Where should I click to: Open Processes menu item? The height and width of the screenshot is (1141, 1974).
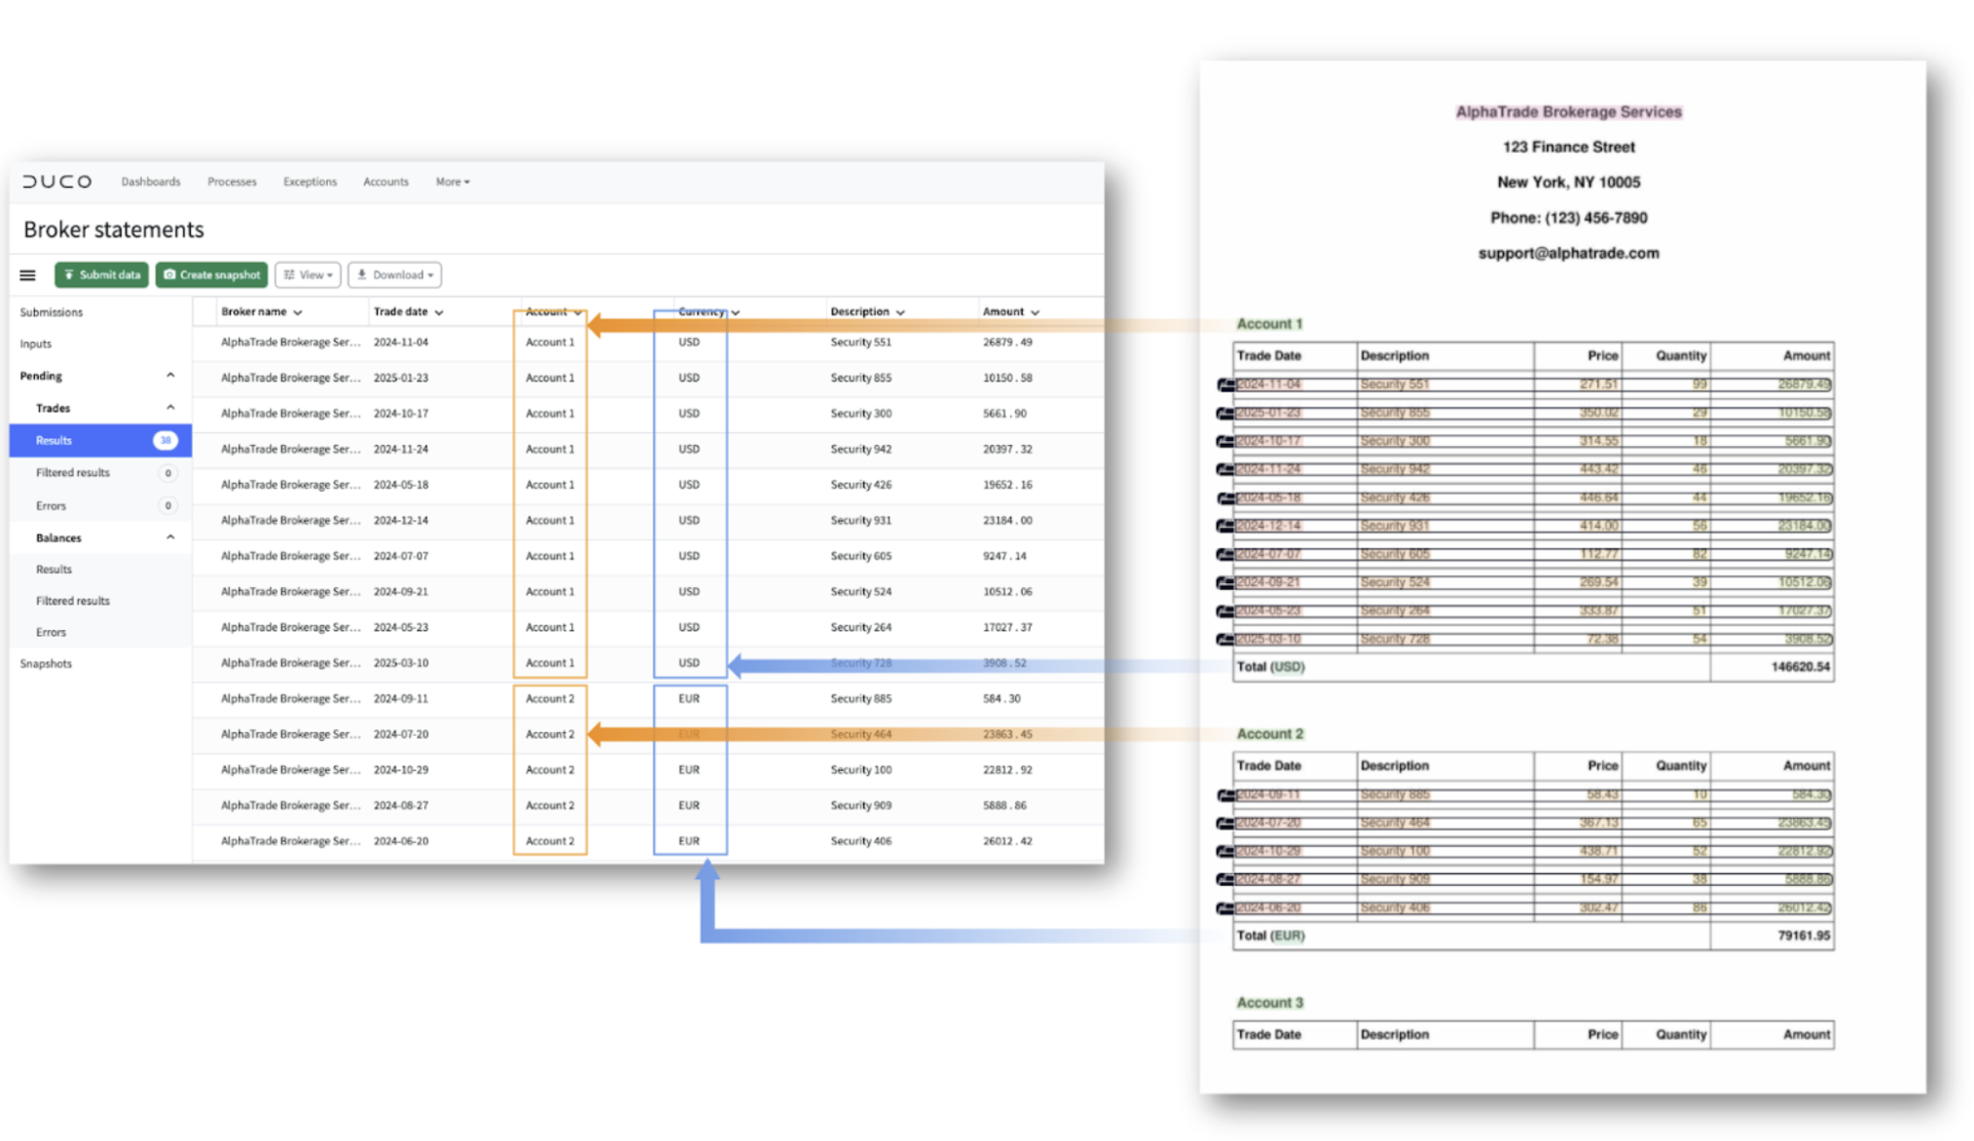pyautogui.click(x=232, y=182)
